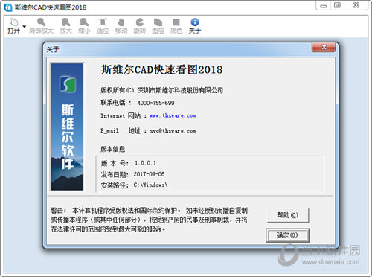Click the 关于 about info icon

[195, 26]
